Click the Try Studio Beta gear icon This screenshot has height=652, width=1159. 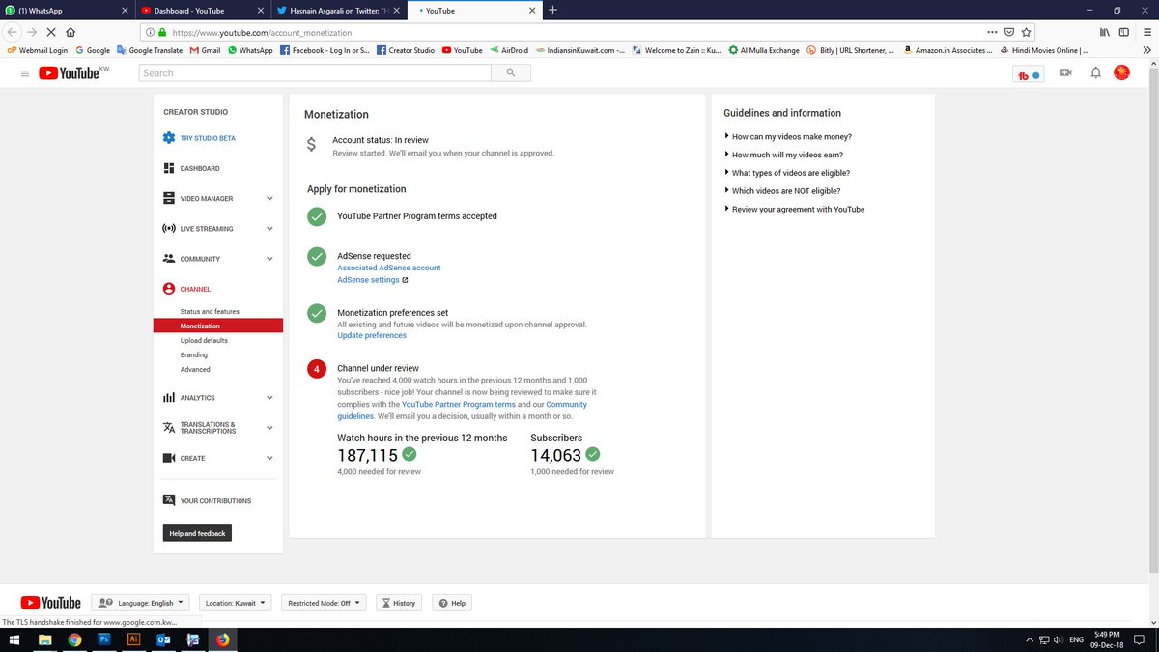tap(169, 138)
